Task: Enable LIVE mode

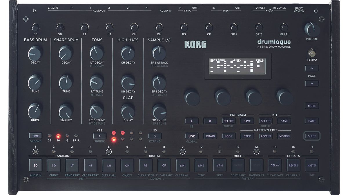Action: coord(192,136)
